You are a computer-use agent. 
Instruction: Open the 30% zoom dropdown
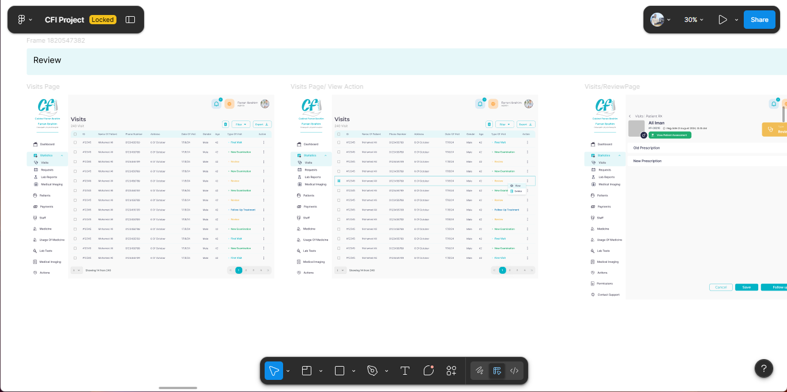(694, 20)
